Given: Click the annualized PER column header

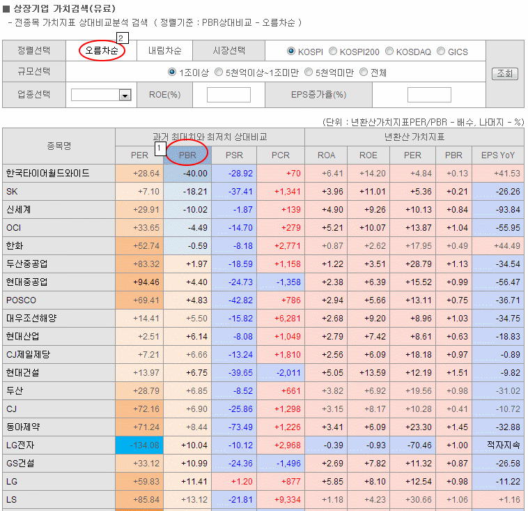Looking at the screenshot, I should coord(412,155).
